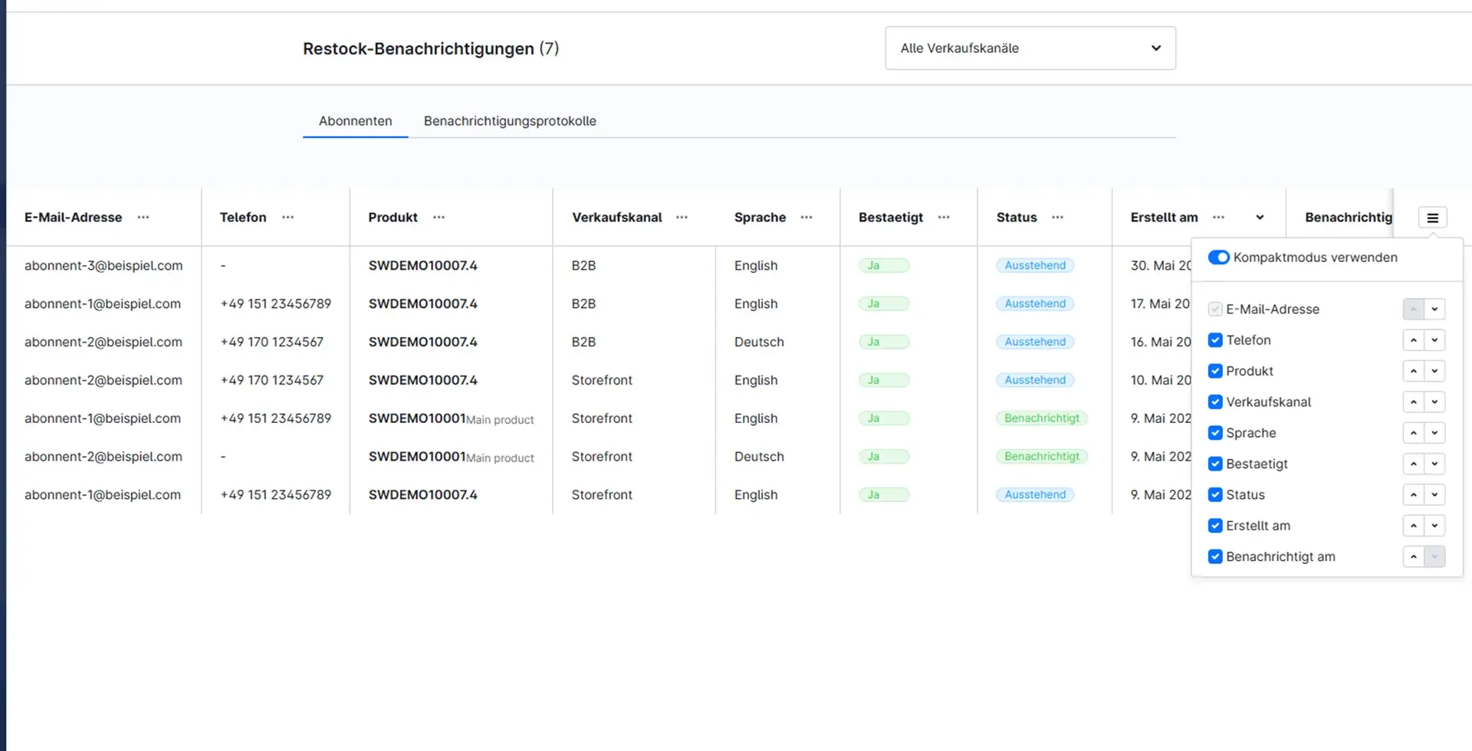Move Bestaetigt column down
The height and width of the screenshot is (751, 1472).
[1434, 464]
